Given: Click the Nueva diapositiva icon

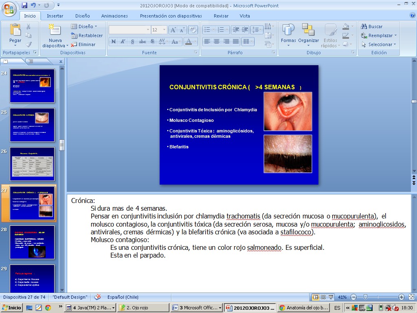Looking at the screenshot, I should [55, 30].
